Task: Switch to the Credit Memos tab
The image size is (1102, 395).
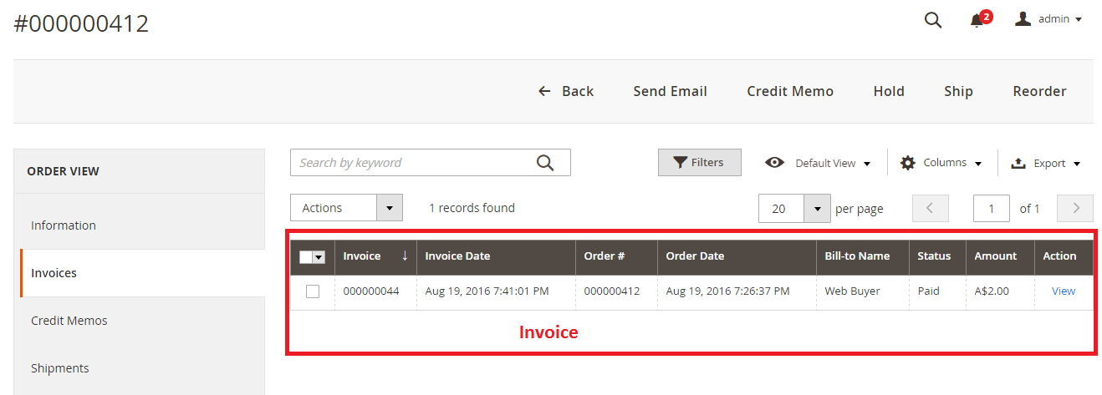Action: click(69, 321)
